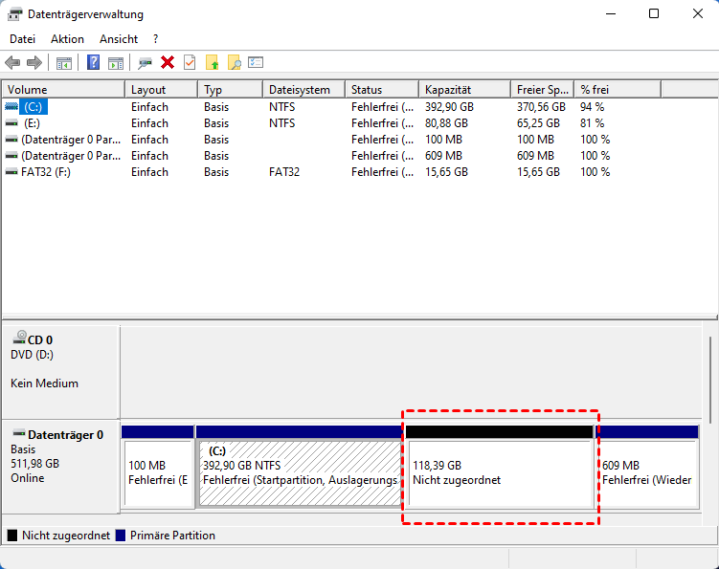Image resolution: width=719 pixels, height=569 pixels.
Task: Click the 94 % free value
Action: 592,107
